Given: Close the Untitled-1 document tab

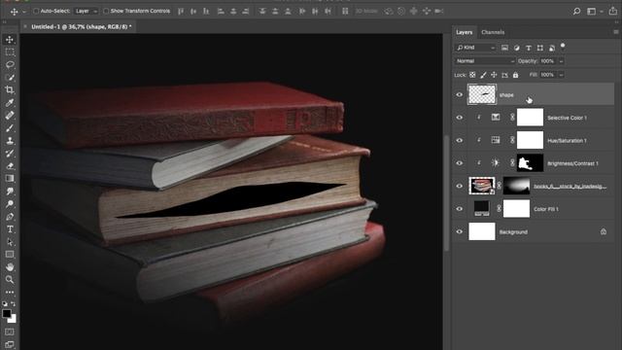Looking at the screenshot, I should [25, 26].
